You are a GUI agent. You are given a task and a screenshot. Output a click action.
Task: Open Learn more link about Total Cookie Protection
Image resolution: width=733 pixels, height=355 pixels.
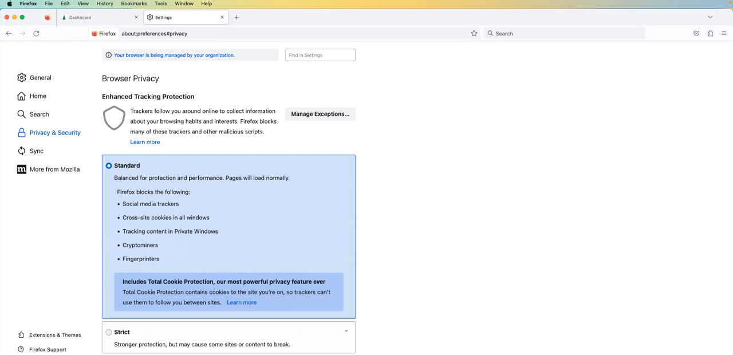[242, 302]
